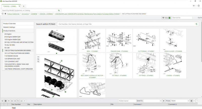This screenshot has width=202, height=109.
Task: Click the add (plus) picklist item icon
Action: [6, 101]
